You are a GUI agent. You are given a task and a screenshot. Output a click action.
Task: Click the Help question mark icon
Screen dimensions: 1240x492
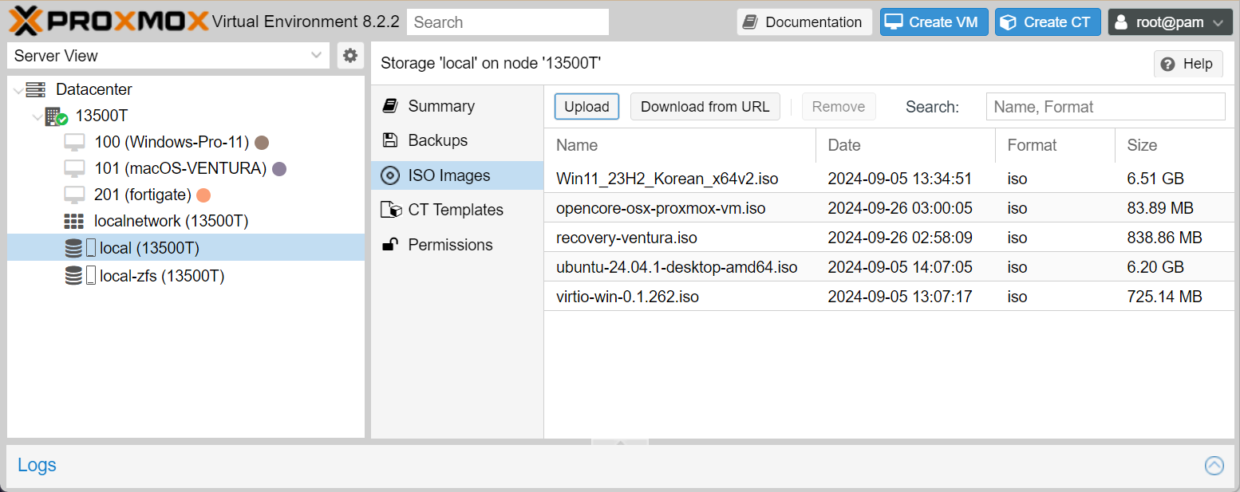pyautogui.click(x=1168, y=64)
